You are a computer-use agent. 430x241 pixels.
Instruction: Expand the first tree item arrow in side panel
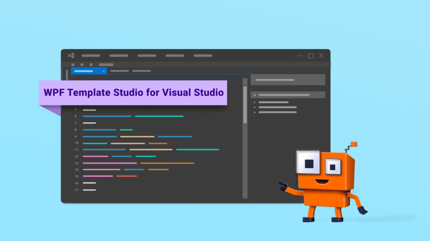(x=255, y=102)
